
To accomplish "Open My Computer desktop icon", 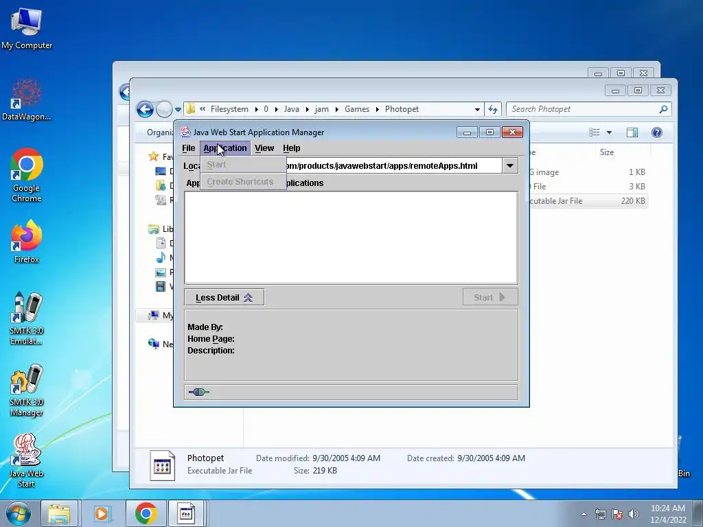I will [27, 29].
